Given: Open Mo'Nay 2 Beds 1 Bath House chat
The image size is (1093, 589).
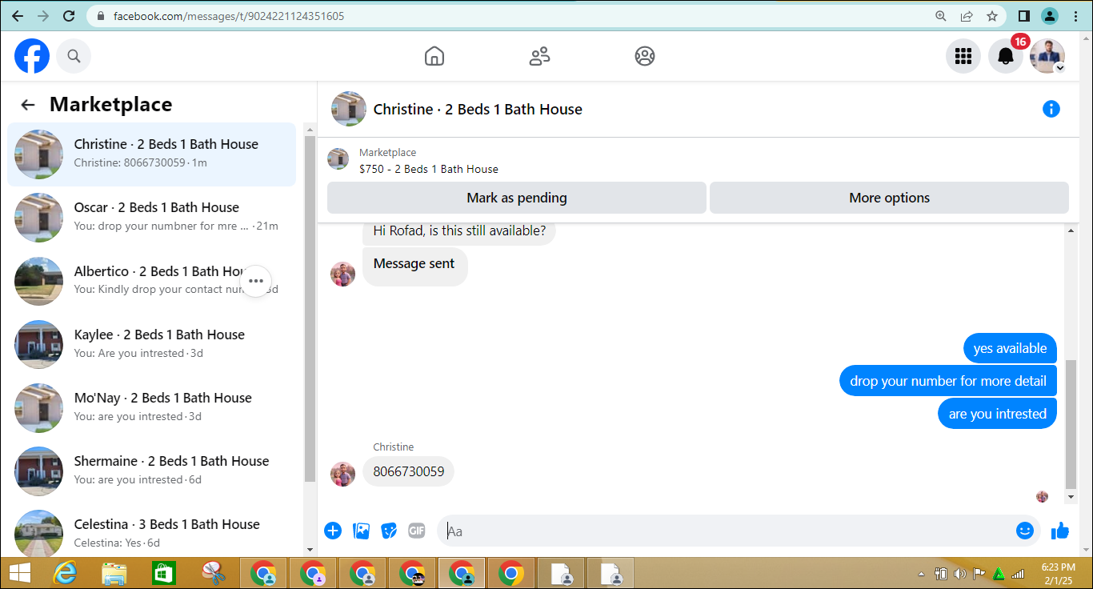Looking at the screenshot, I should 152,407.
